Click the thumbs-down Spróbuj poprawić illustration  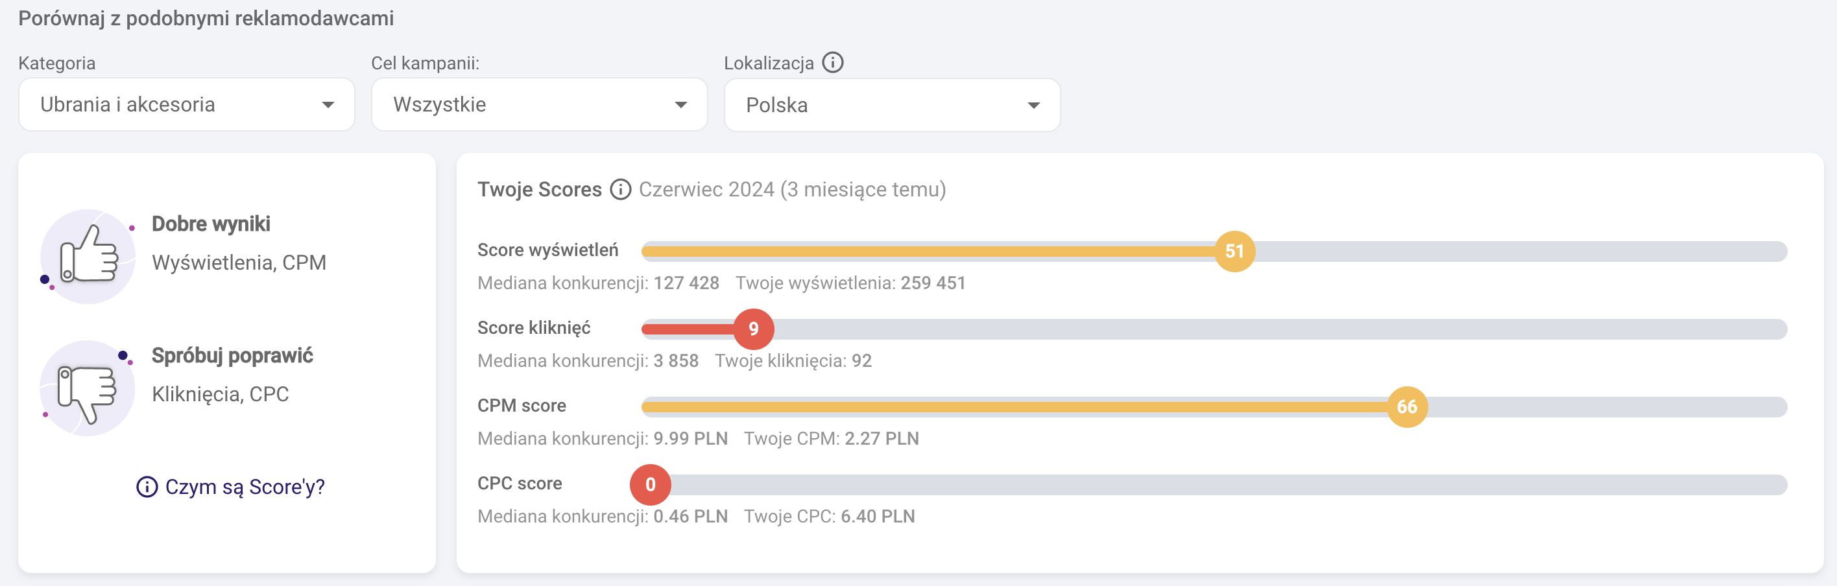(87, 388)
